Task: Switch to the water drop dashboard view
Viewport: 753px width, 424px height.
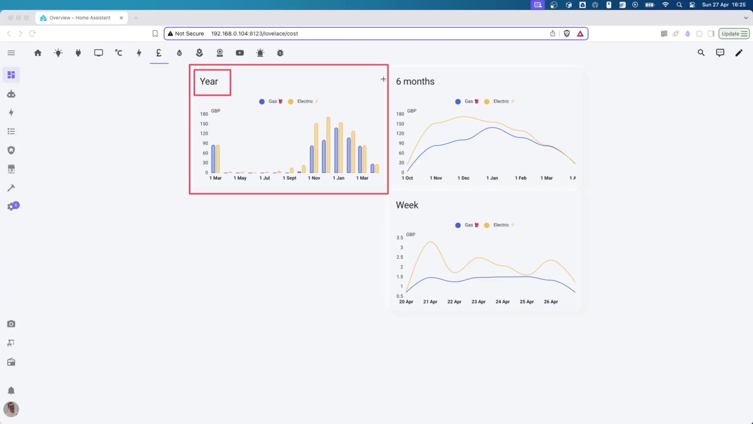Action: pyautogui.click(x=179, y=53)
